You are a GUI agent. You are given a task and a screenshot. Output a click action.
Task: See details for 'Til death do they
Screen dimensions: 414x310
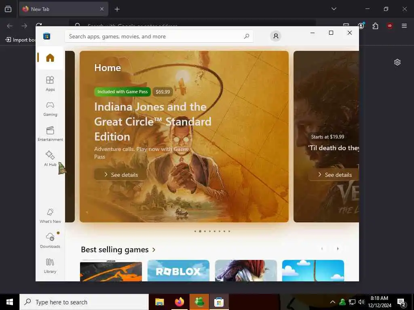tap(334, 174)
